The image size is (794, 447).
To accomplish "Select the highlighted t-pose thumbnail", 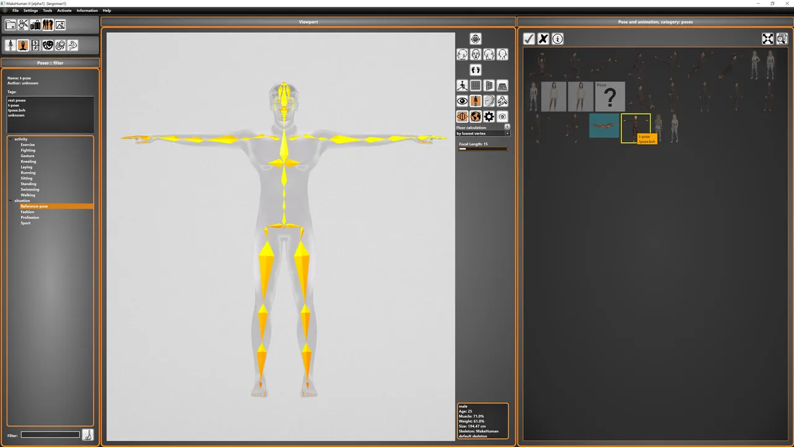I will 635,128.
